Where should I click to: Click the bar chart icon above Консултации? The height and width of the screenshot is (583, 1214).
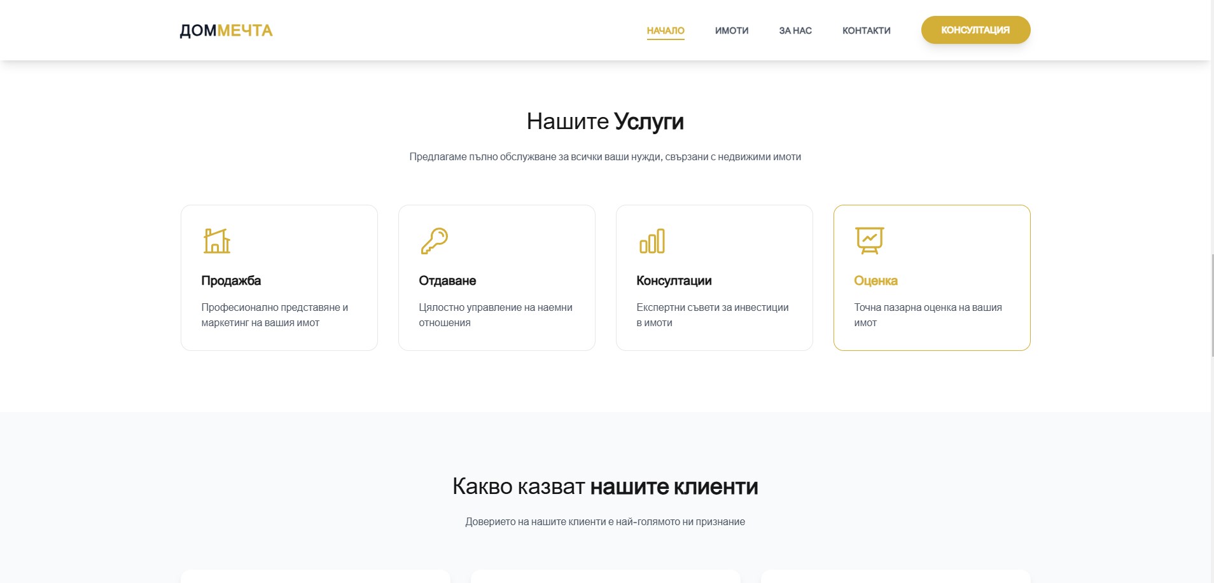coord(653,242)
